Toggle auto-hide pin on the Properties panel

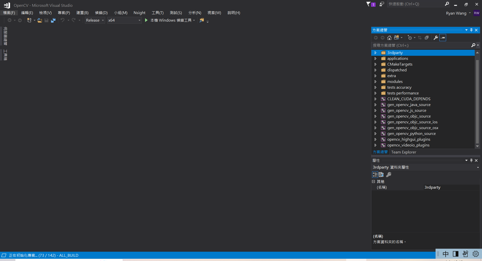[471, 160]
